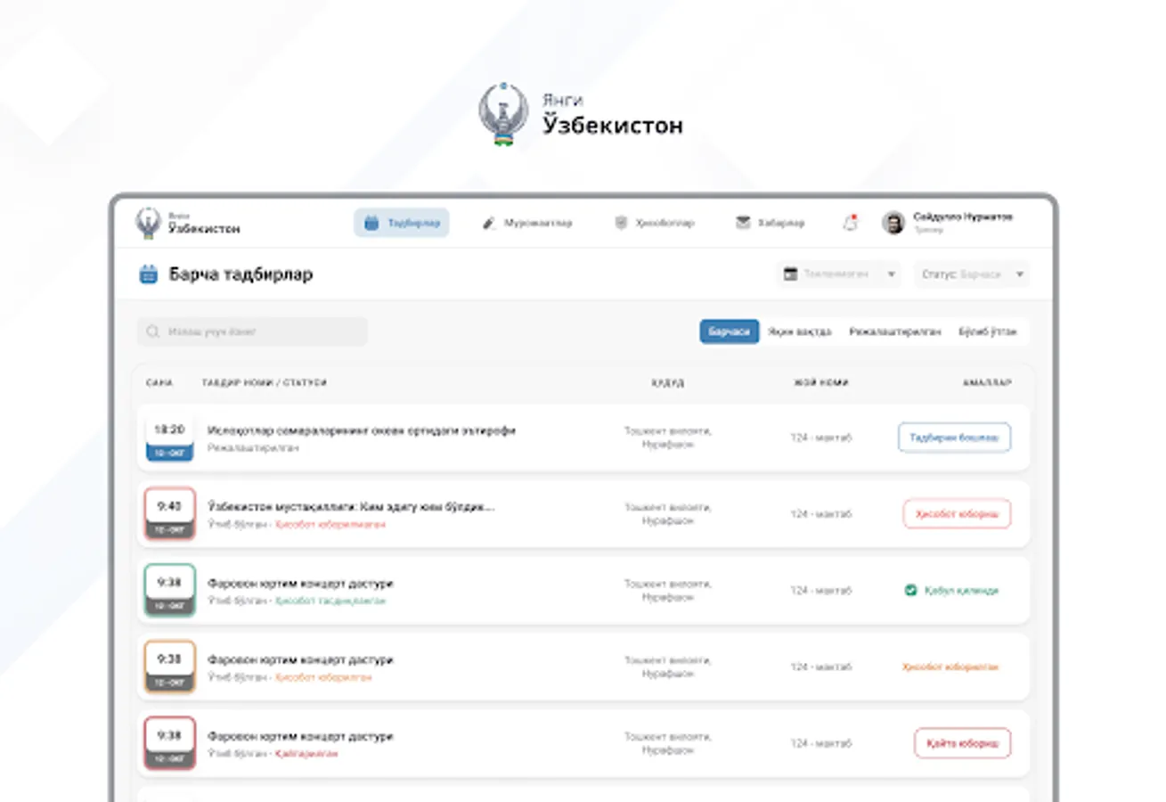The height and width of the screenshot is (802, 1166).
Task: Click the Қайта юбориш button
Action: (963, 743)
